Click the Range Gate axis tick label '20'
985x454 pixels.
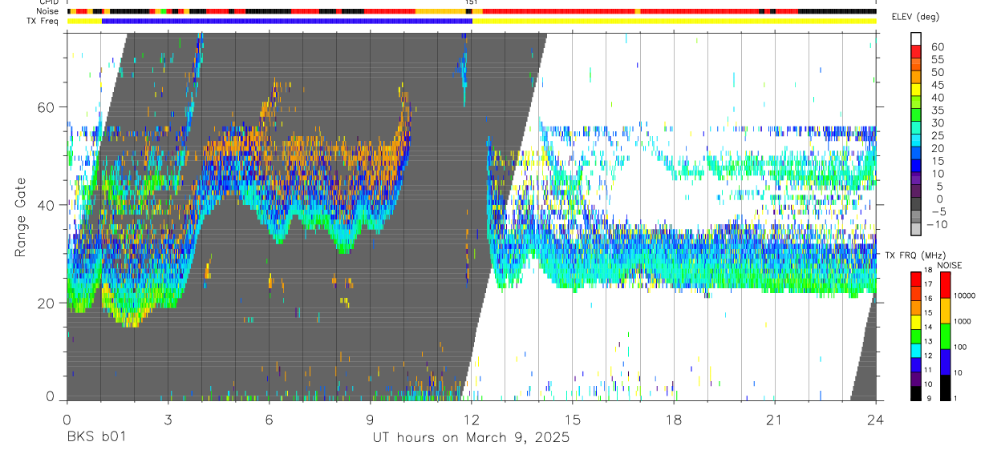pyautogui.click(x=48, y=303)
